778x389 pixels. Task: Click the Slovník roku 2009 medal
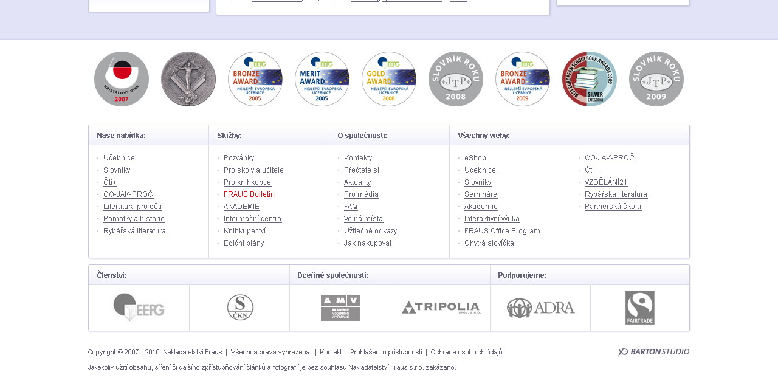coord(656,79)
